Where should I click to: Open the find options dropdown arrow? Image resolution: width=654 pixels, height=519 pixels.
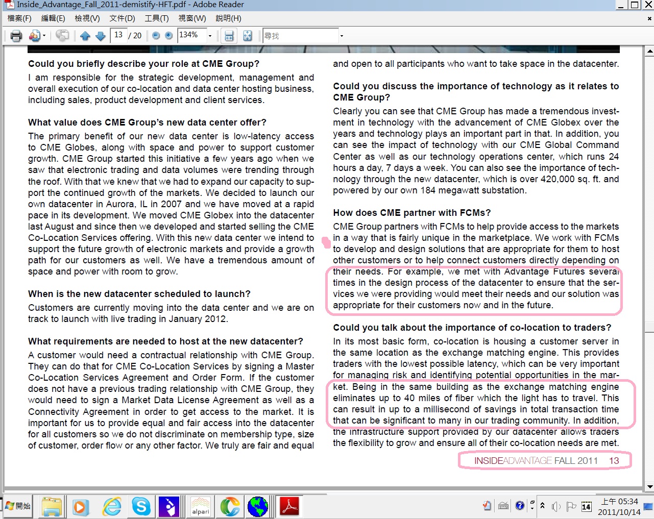(342, 36)
